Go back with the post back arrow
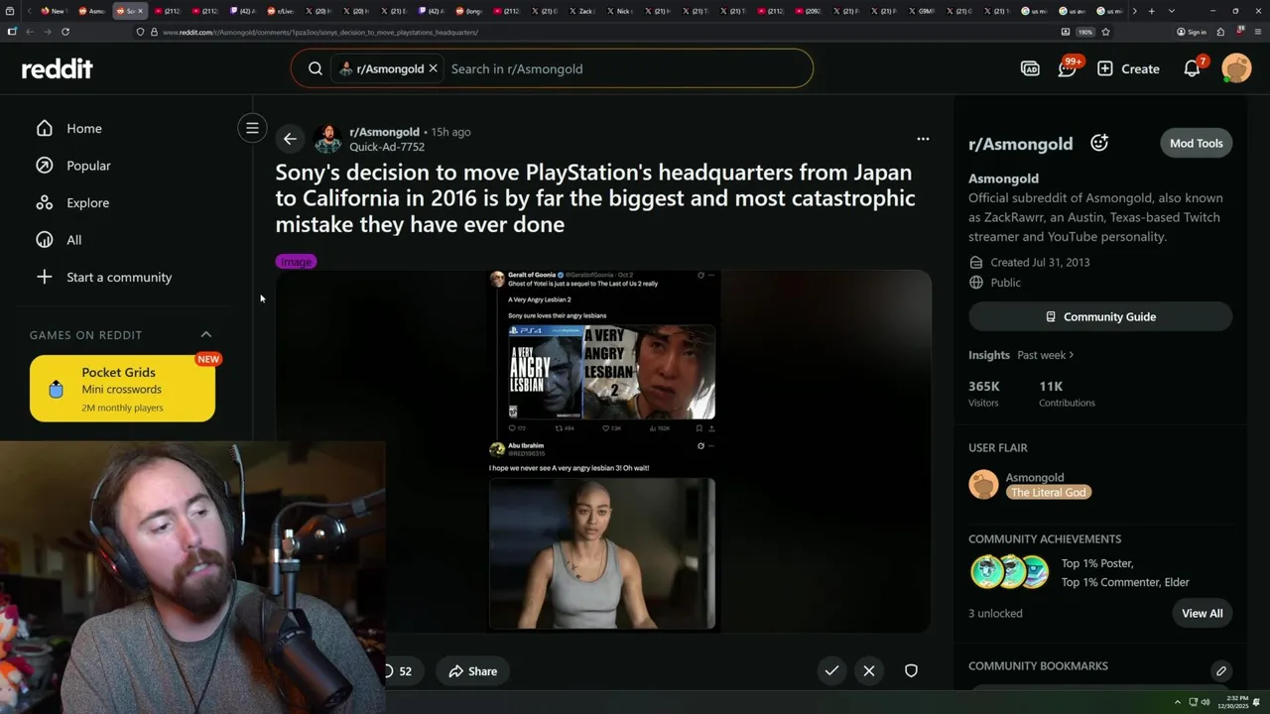Screen dimensions: 1270x714 [289, 139]
